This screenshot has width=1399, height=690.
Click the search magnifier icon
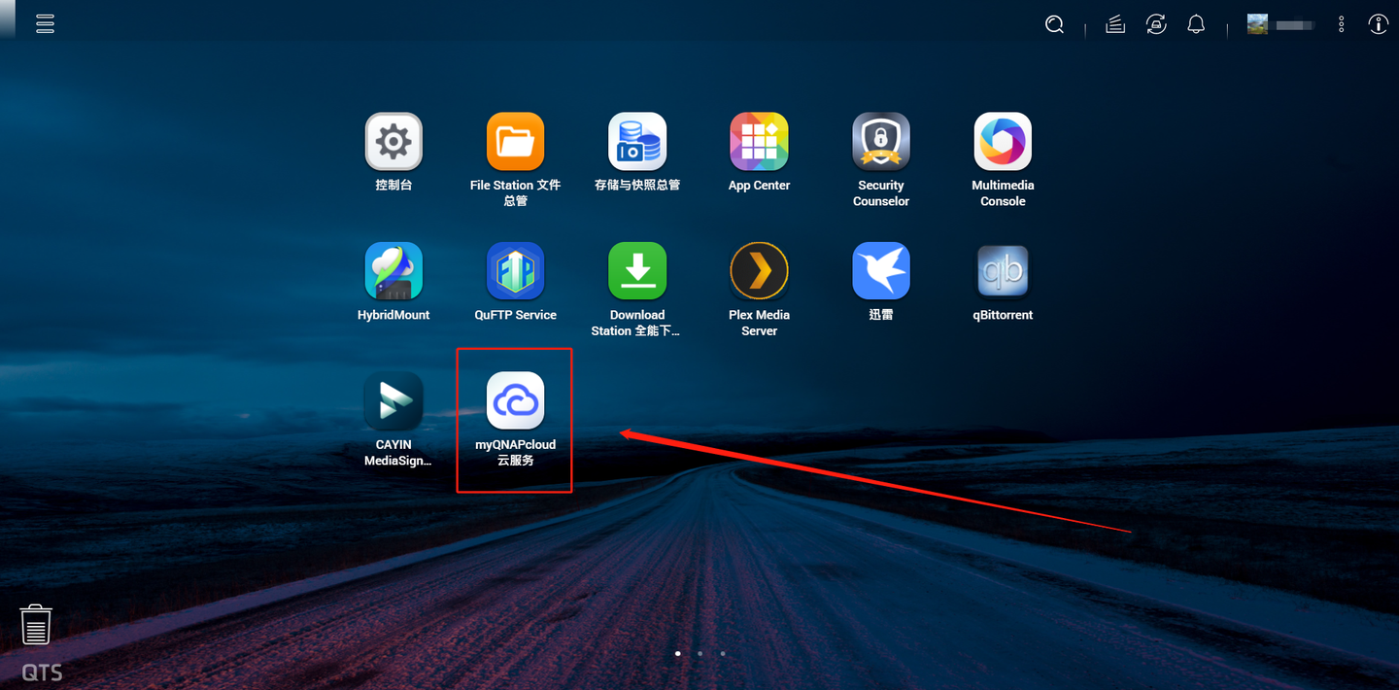pyautogui.click(x=1054, y=25)
